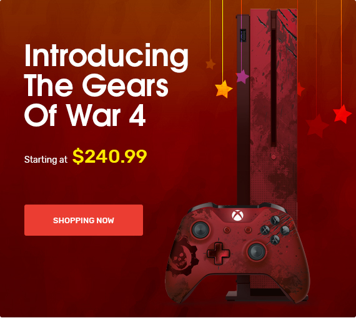The image size is (356, 318).
Task: Click the purple hanging star
Action: [x=242, y=77]
